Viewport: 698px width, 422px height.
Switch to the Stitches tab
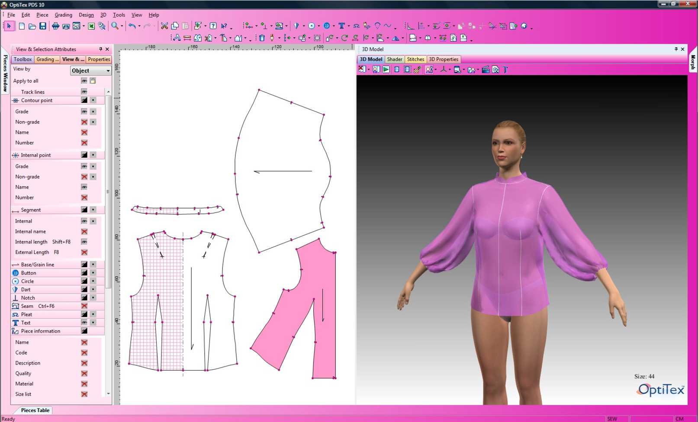tap(415, 59)
